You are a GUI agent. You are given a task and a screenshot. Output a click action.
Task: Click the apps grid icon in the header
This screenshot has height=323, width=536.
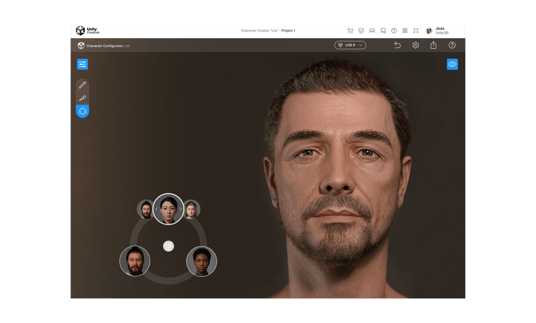pyautogui.click(x=405, y=30)
